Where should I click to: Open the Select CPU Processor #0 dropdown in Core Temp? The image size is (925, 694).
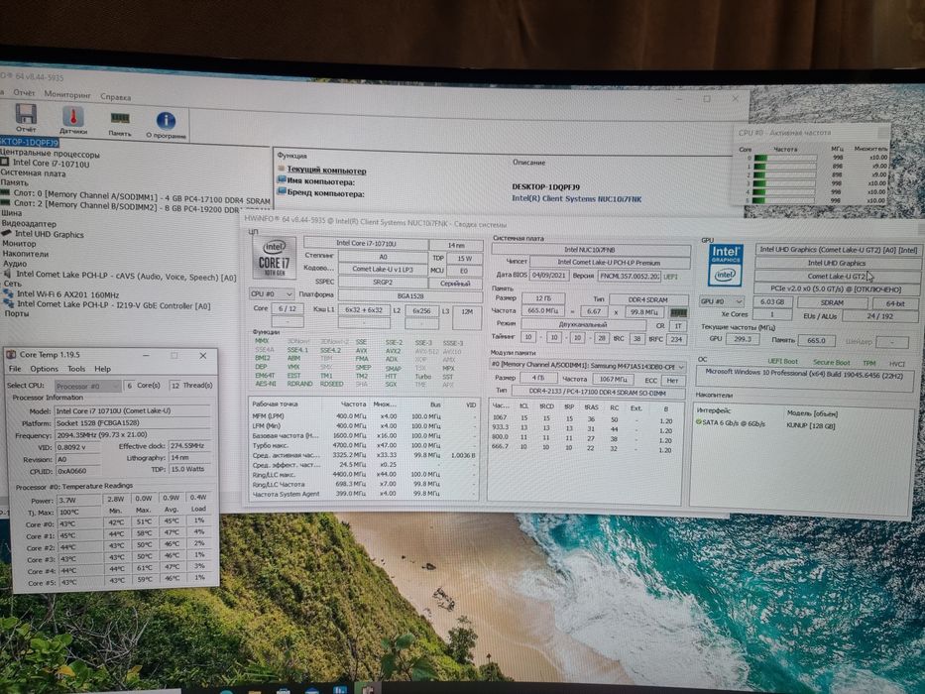88,386
